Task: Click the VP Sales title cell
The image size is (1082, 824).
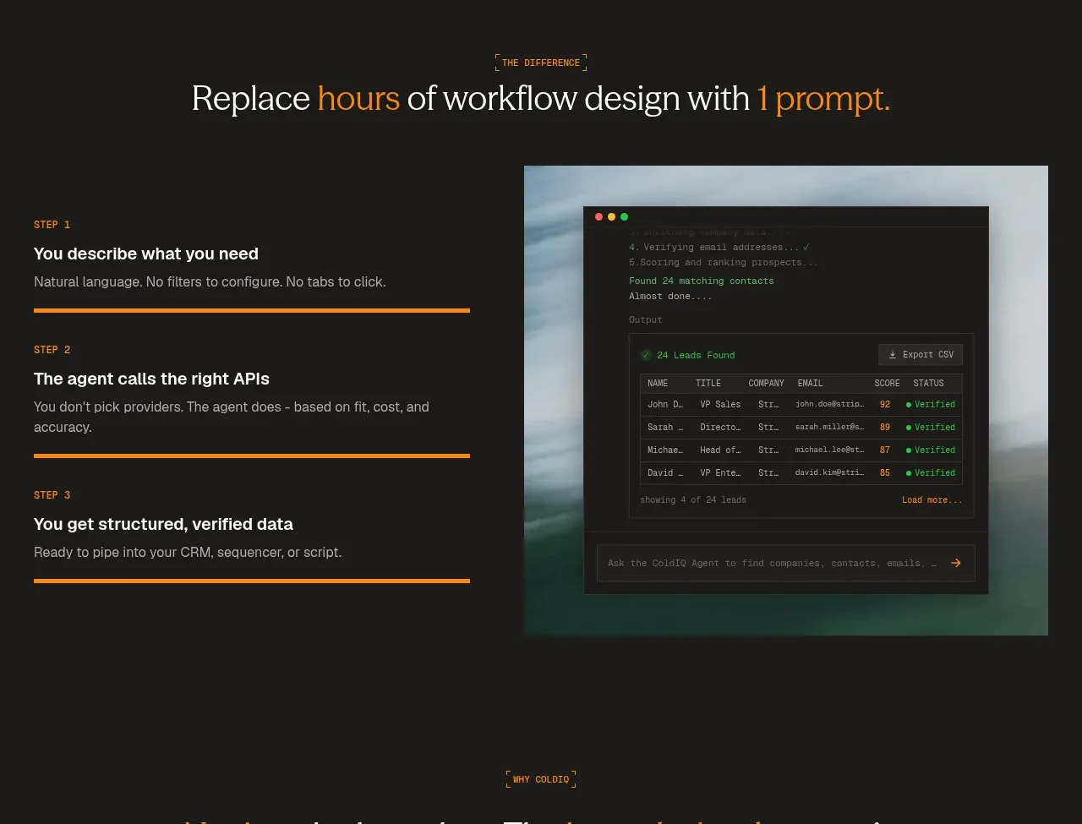Action: pyautogui.click(x=720, y=405)
